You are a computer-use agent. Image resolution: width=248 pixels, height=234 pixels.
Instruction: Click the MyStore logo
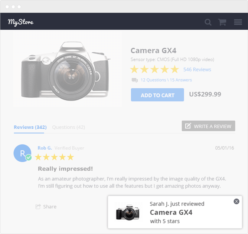click(x=21, y=22)
